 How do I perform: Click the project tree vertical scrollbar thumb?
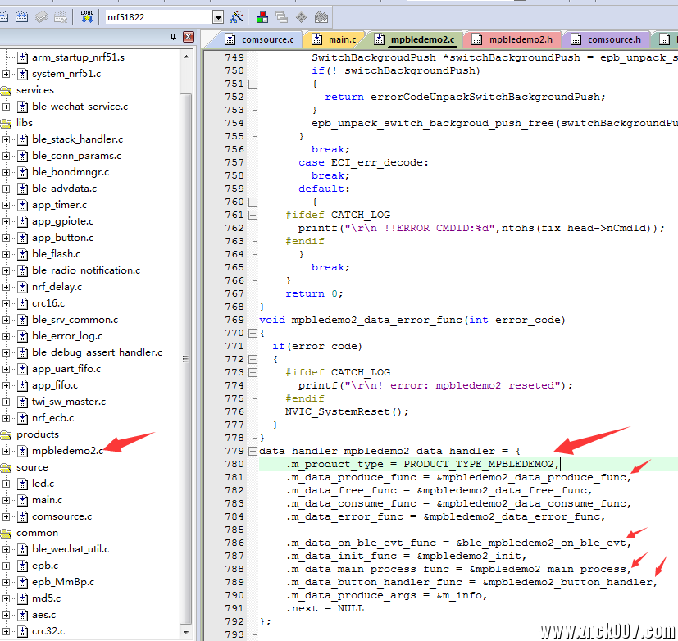[186, 359]
